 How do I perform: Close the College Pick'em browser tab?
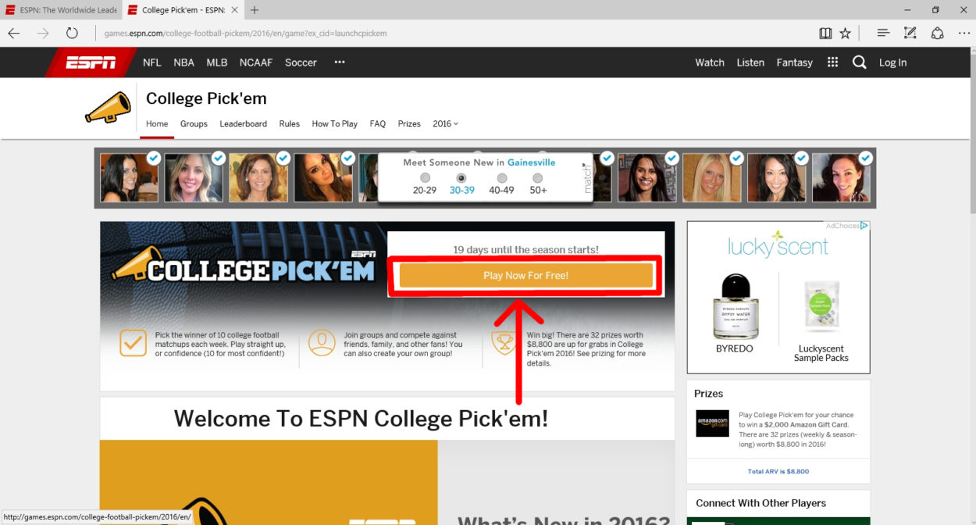(x=235, y=10)
